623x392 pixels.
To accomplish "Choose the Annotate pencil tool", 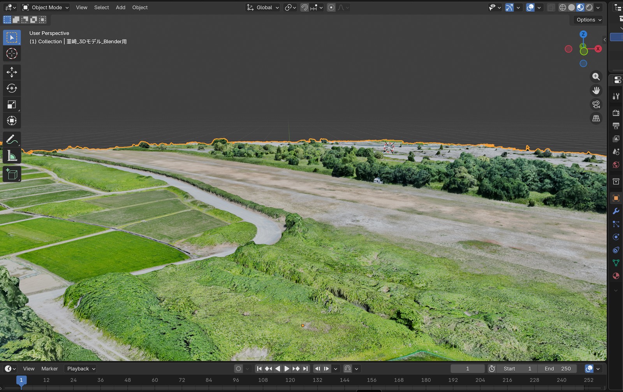I will click(12, 139).
